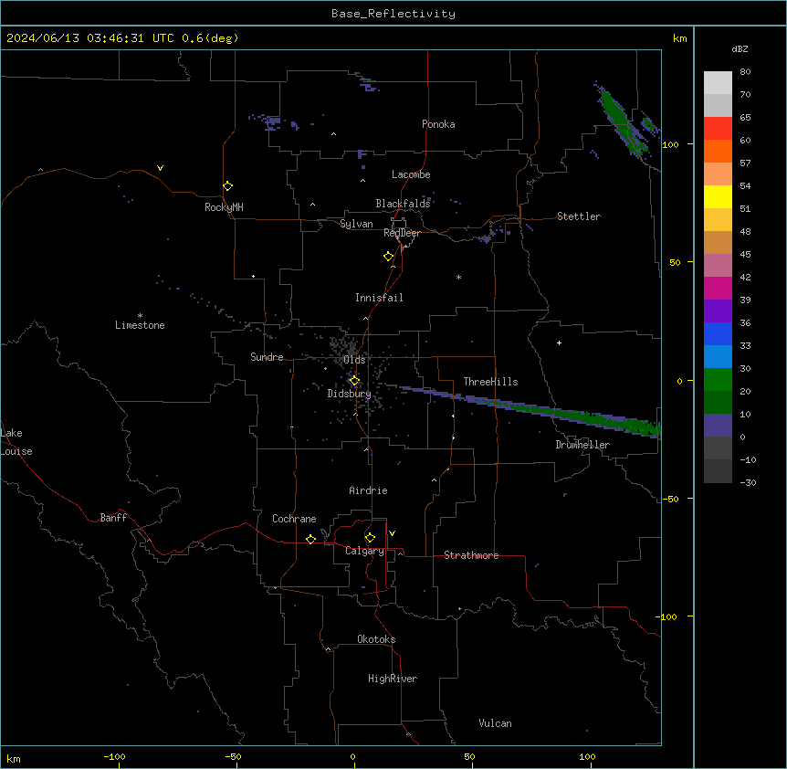Click the Blackfalds city label
787x769 pixels.
click(x=403, y=204)
